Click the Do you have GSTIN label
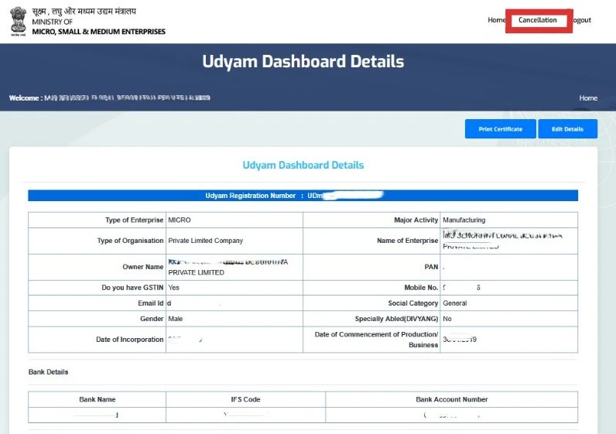Screen dimensions: 616x434 132,288
